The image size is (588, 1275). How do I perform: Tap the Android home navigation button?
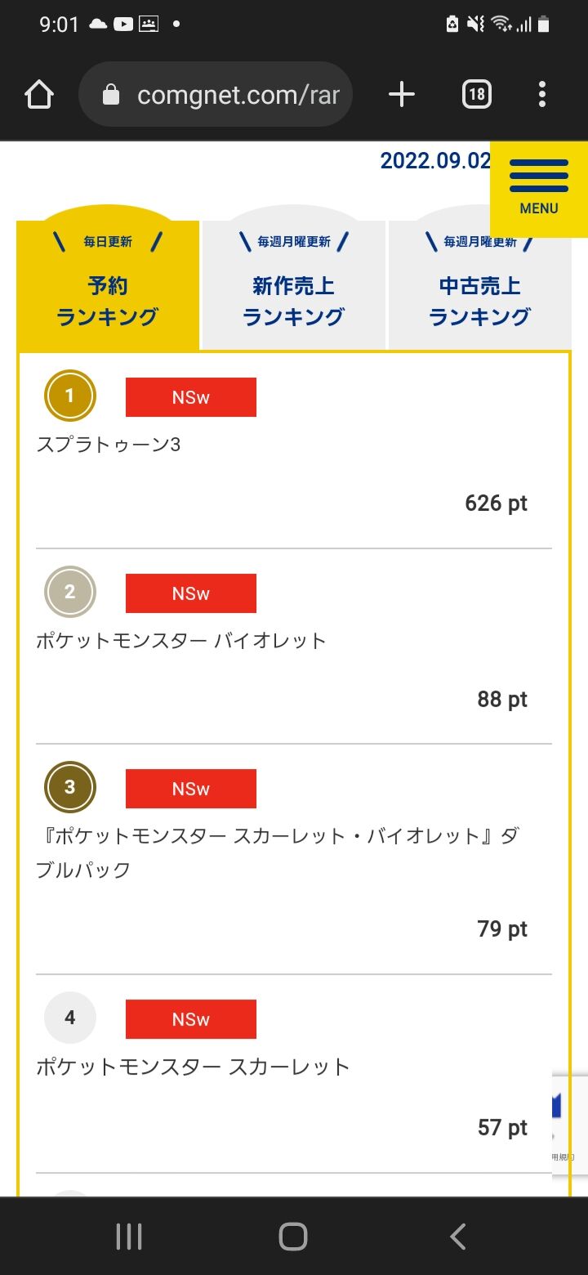pyautogui.click(x=293, y=1237)
